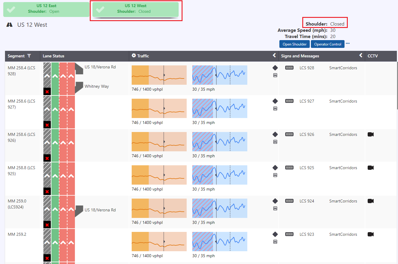Click red X shoulder status at MM 258.4
The image size is (398, 264).
coord(47,92)
